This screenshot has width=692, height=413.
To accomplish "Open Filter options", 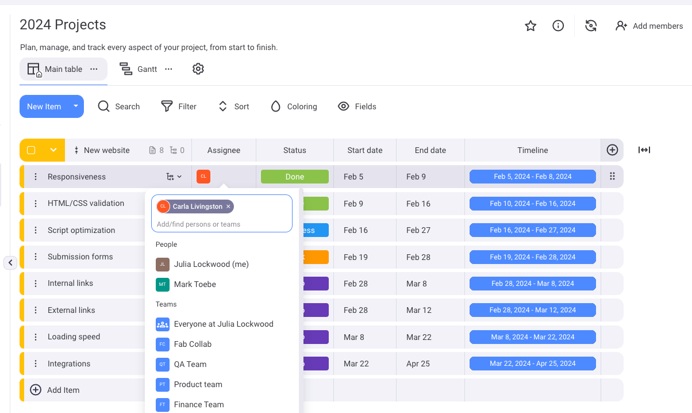I will click(x=179, y=106).
